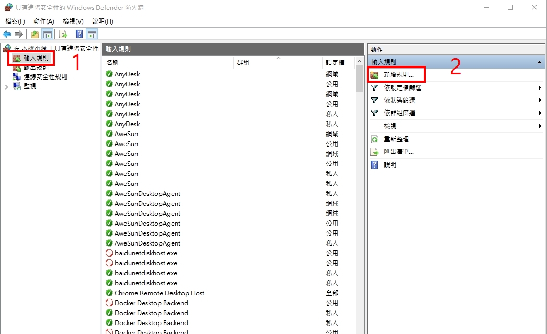Select 輸入規則 in the left tree
The image size is (547, 334).
point(36,58)
